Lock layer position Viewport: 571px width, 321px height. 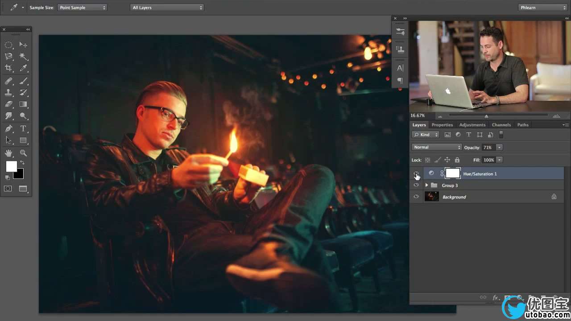[x=447, y=160]
